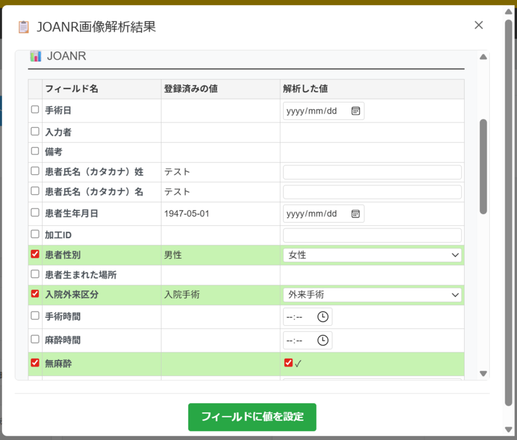Click the JOANR section heading

click(67, 56)
